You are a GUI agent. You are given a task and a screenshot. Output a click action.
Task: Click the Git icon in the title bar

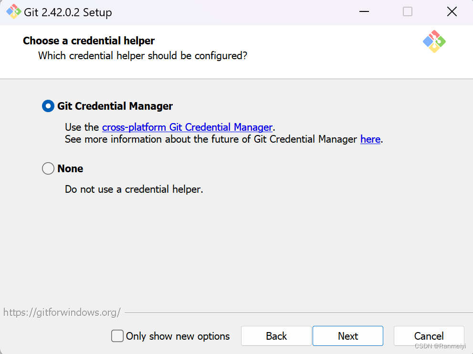tap(13, 12)
